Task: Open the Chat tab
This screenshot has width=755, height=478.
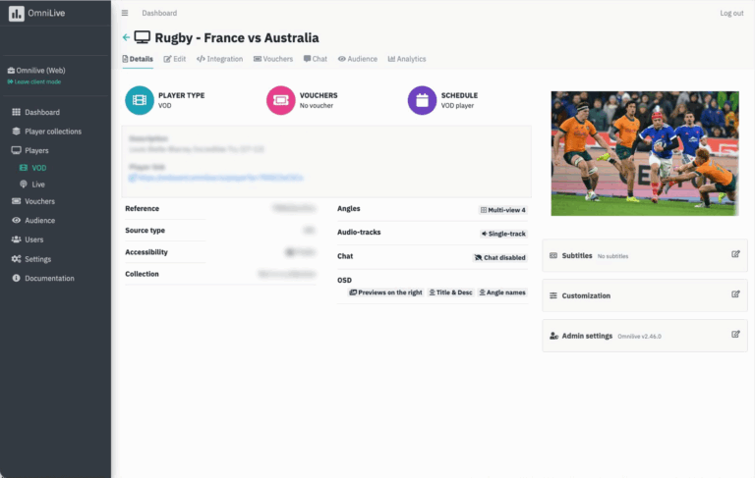Action: click(x=316, y=59)
